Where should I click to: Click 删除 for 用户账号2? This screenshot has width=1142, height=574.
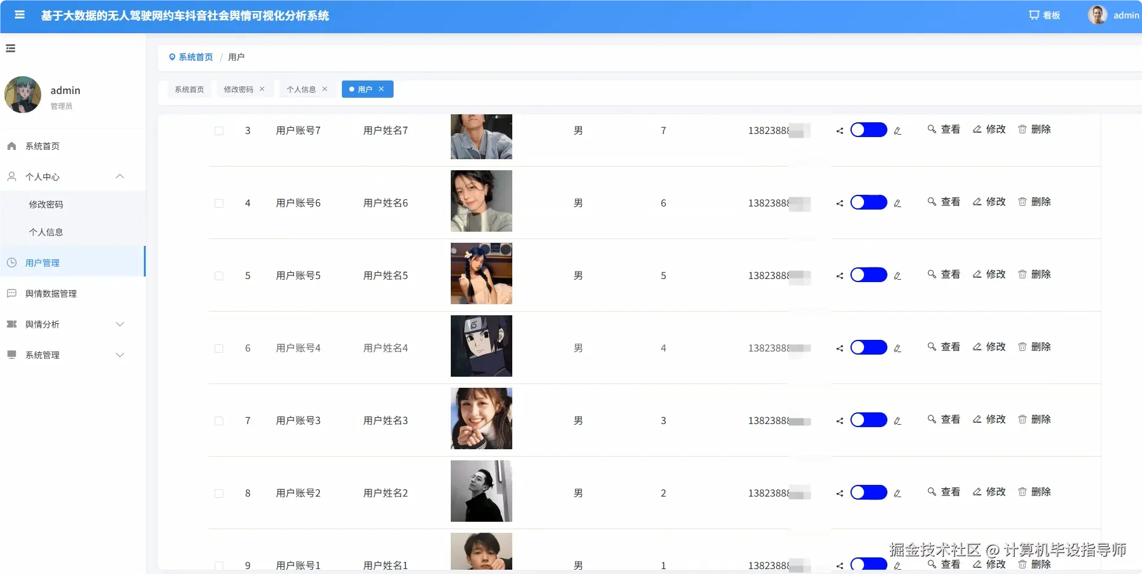coord(1035,492)
